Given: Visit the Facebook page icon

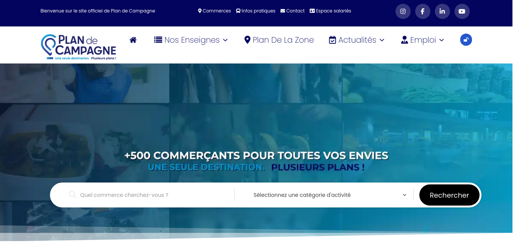Looking at the screenshot, I should point(423,11).
